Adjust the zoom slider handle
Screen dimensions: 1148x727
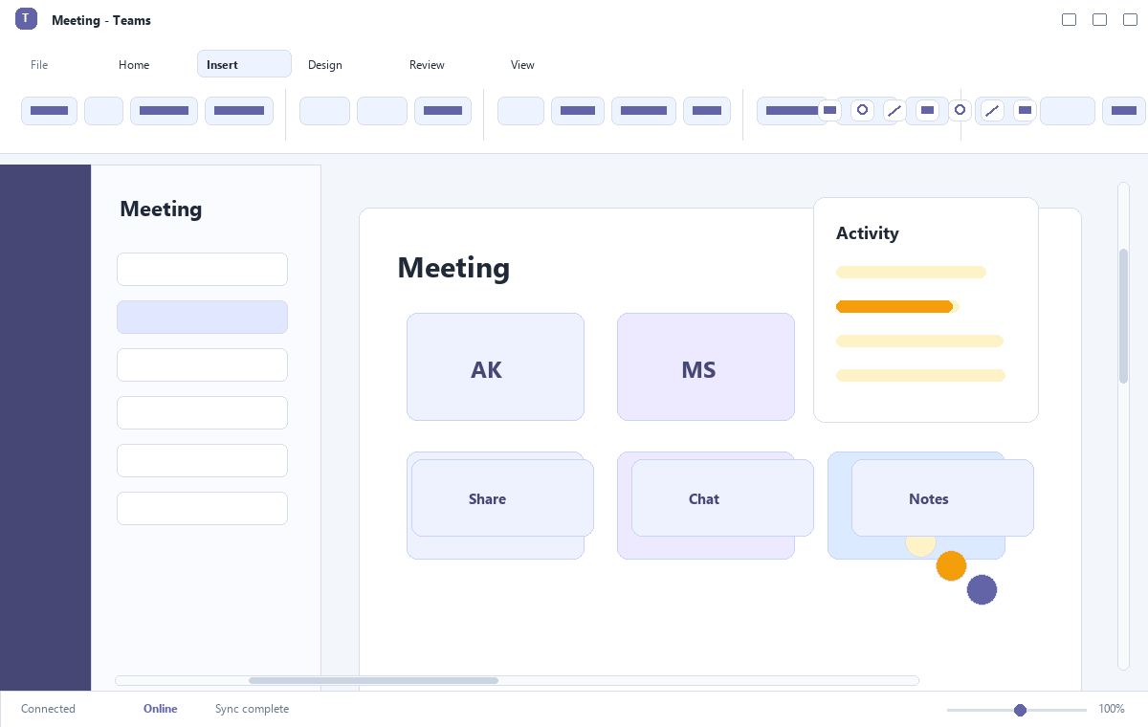1020,710
